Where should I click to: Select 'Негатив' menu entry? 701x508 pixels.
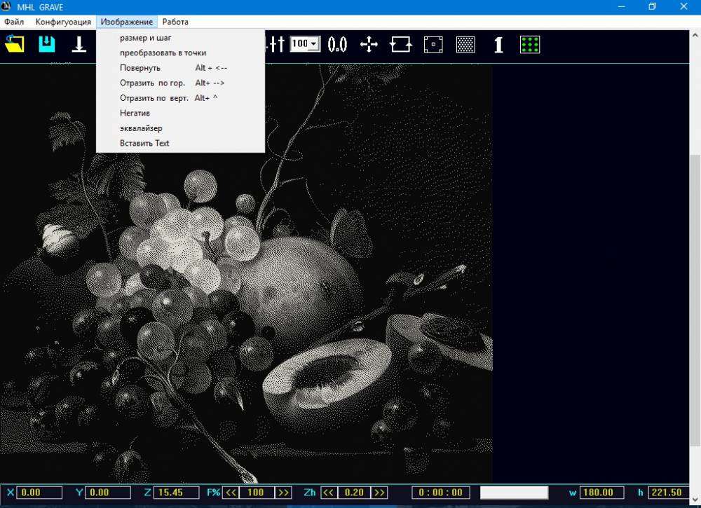coord(135,113)
